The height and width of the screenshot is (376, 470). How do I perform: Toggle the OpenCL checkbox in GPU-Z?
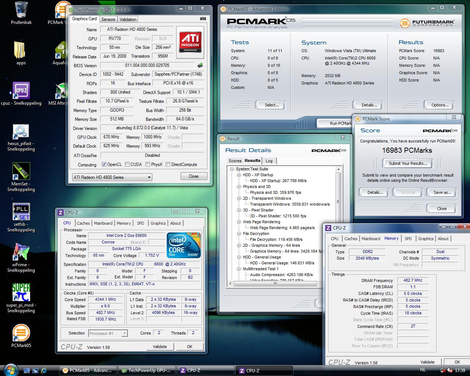[x=104, y=164]
